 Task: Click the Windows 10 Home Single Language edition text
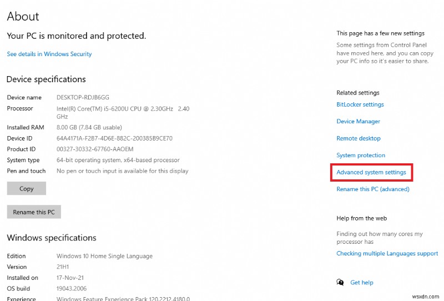(104, 256)
